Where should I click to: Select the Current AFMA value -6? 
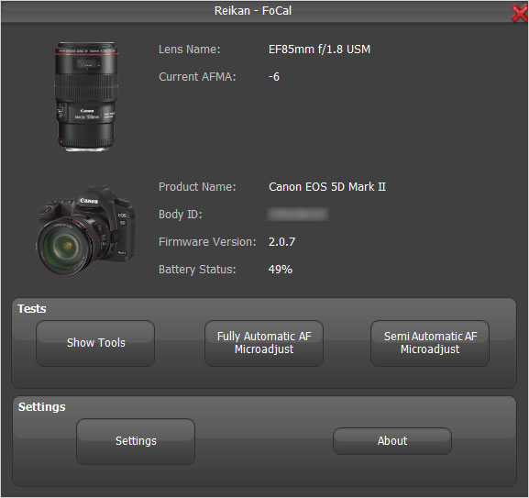(x=274, y=77)
